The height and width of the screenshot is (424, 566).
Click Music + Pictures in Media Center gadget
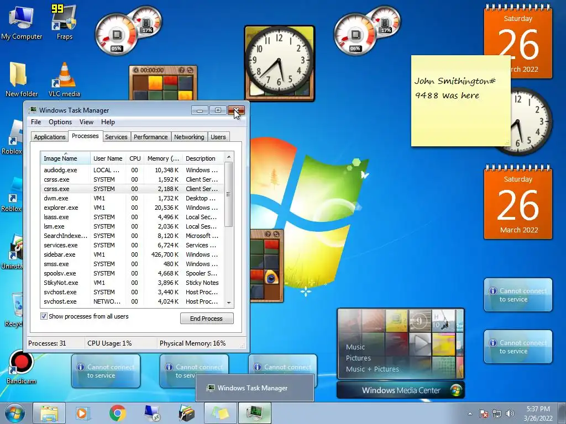pyautogui.click(x=372, y=369)
